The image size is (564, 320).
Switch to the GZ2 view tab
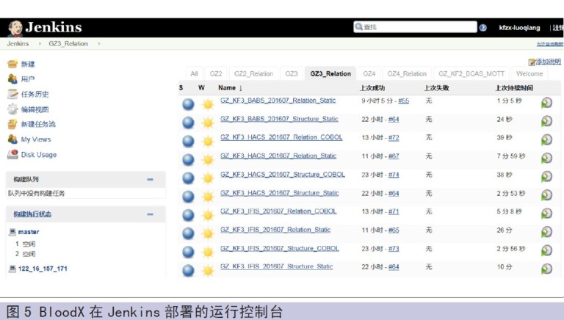(216, 73)
